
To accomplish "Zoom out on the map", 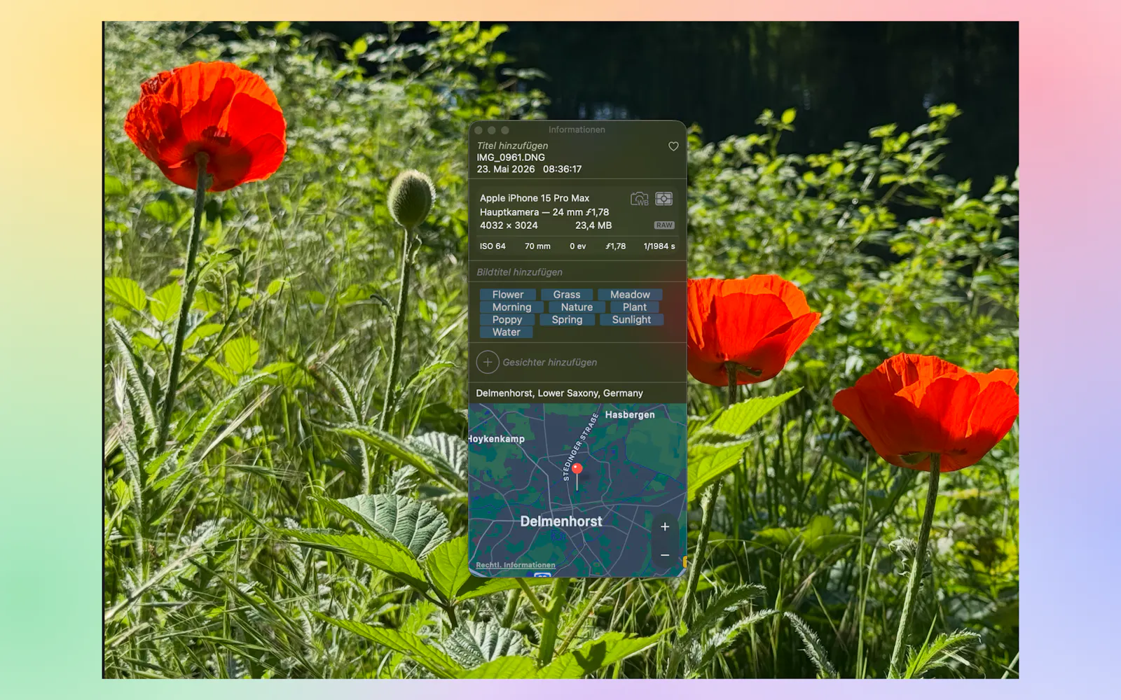I will pos(665,555).
